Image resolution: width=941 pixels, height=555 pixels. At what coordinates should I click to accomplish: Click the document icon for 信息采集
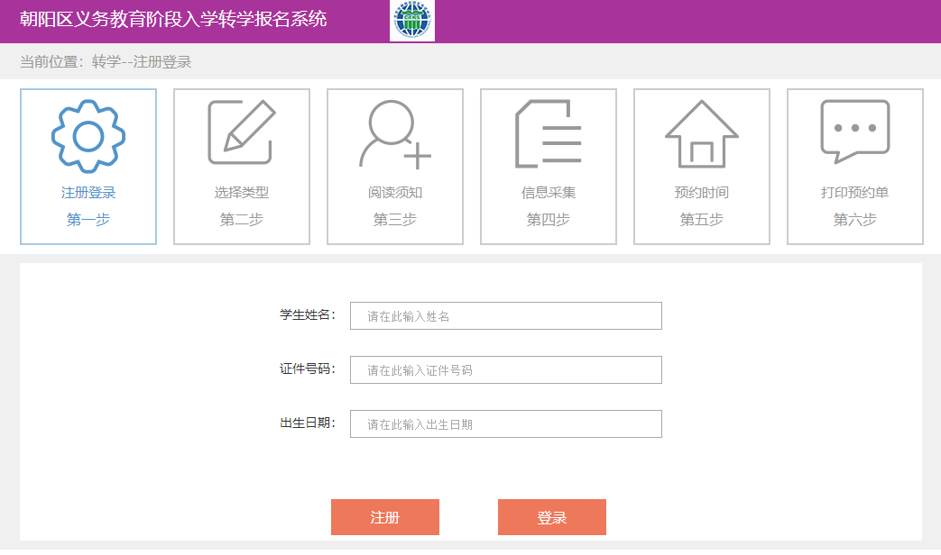[x=549, y=133]
